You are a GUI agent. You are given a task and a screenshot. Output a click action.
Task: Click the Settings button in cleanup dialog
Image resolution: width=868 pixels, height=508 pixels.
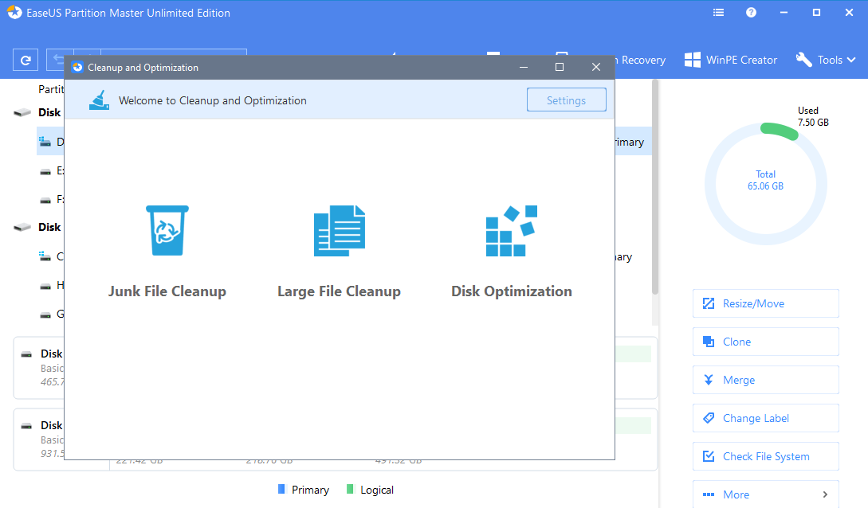566,100
